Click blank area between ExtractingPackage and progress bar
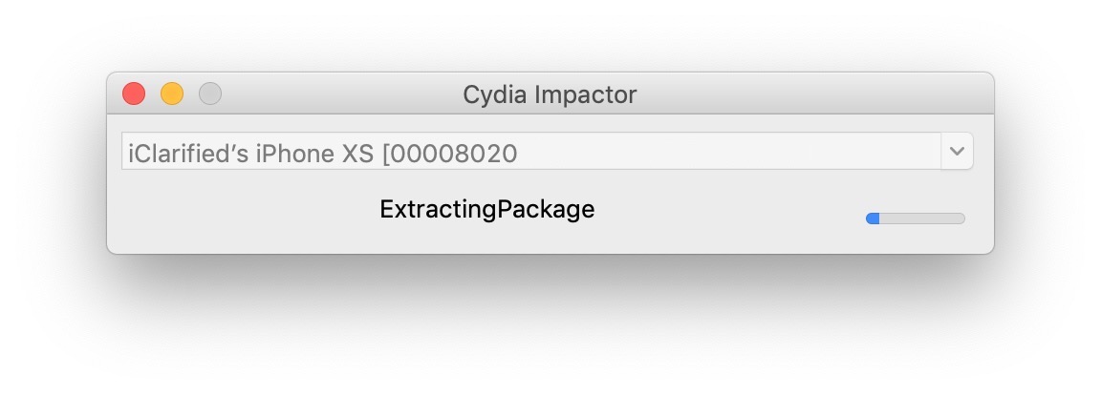The image size is (1101, 395). (x=726, y=210)
